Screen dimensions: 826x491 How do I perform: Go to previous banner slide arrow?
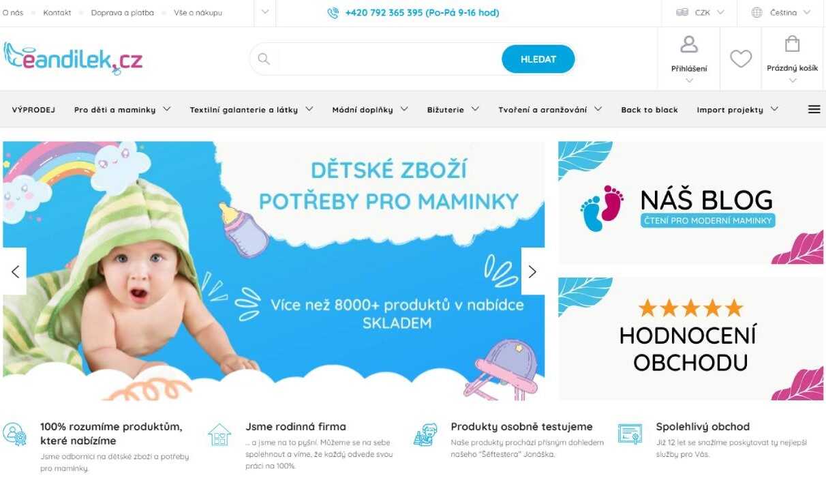(15, 271)
